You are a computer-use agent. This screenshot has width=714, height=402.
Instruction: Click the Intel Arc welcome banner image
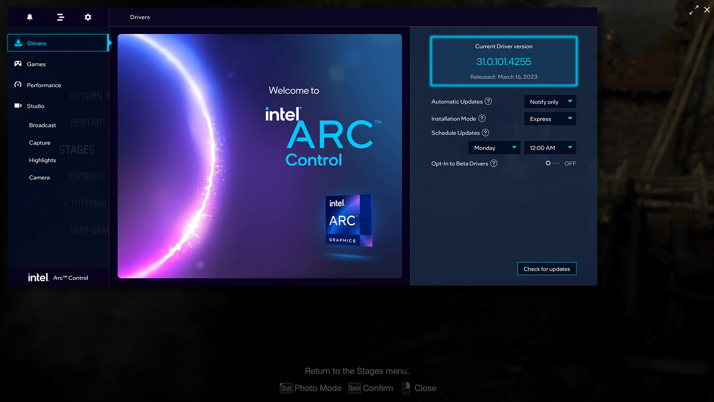click(260, 156)
